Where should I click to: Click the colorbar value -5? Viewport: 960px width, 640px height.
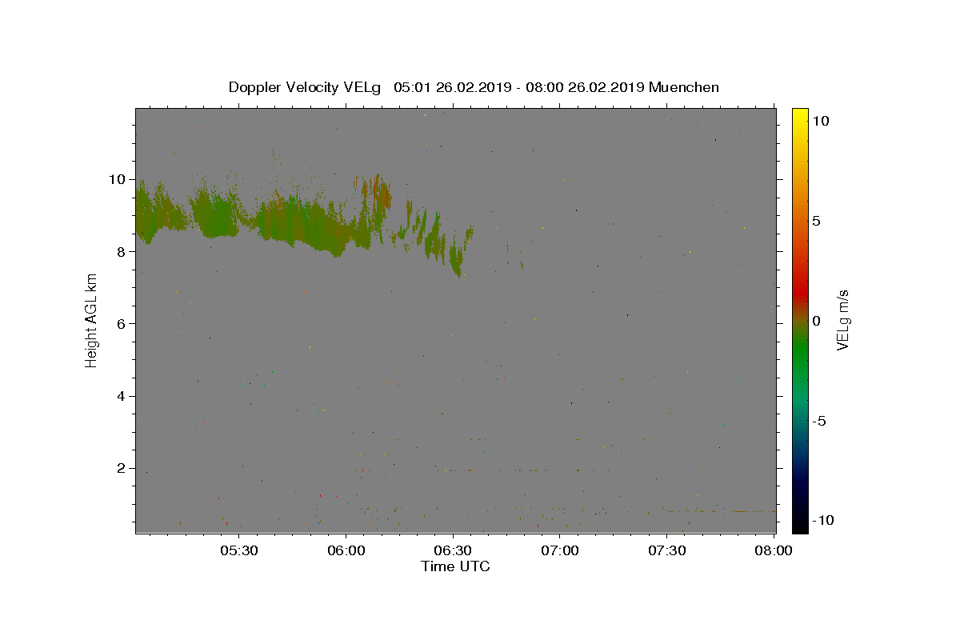(818, 421)
